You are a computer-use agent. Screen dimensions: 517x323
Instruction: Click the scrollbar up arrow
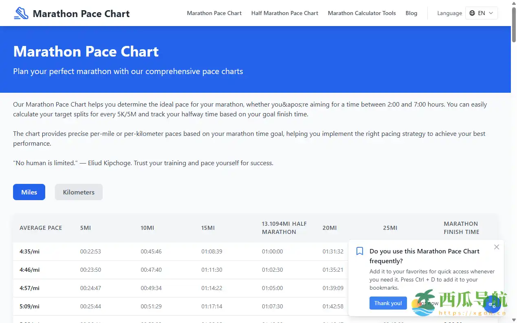point(514,3)
